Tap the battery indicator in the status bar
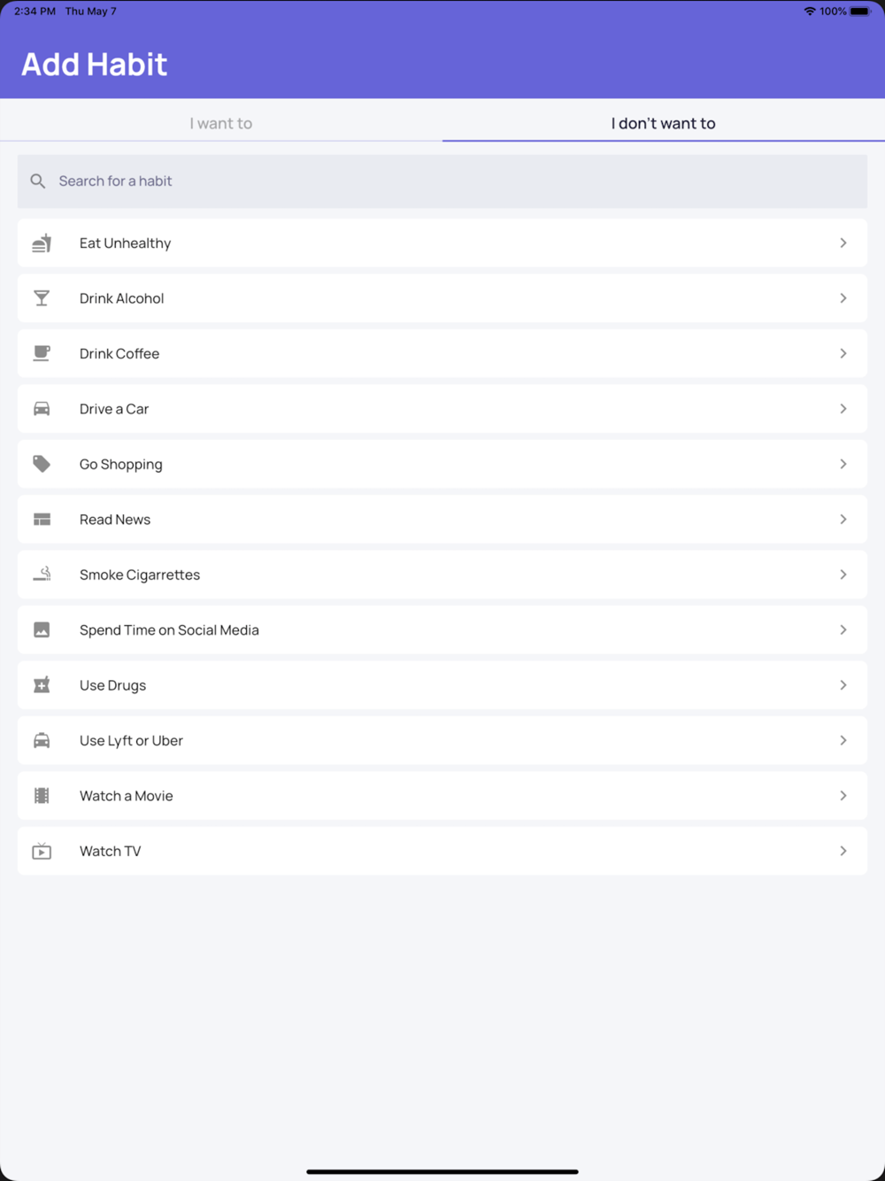Screen dimensions: 885x1181 [x=860, y=12]
